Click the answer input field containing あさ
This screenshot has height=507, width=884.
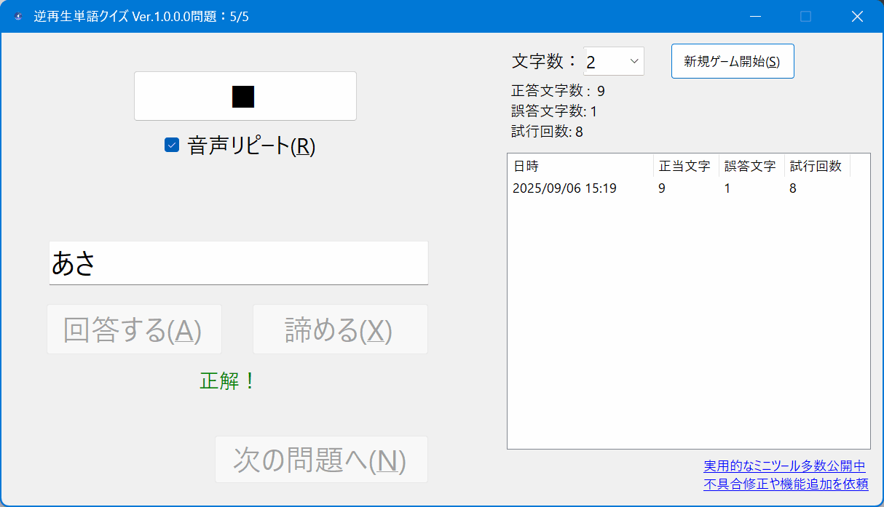click(239, 263)
